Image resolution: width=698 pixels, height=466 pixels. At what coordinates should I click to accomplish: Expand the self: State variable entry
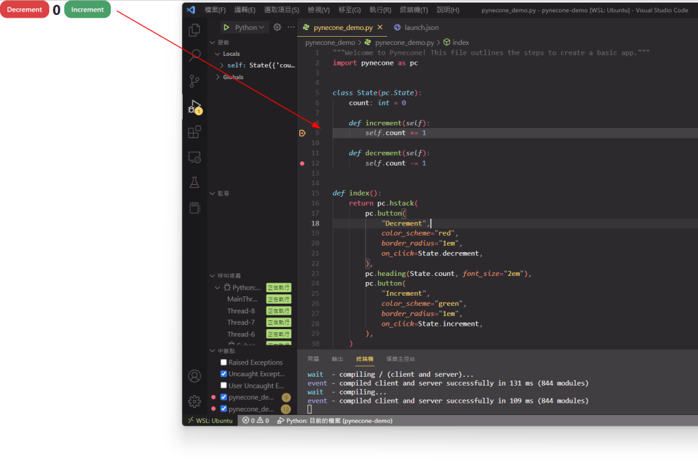point(222,65)
